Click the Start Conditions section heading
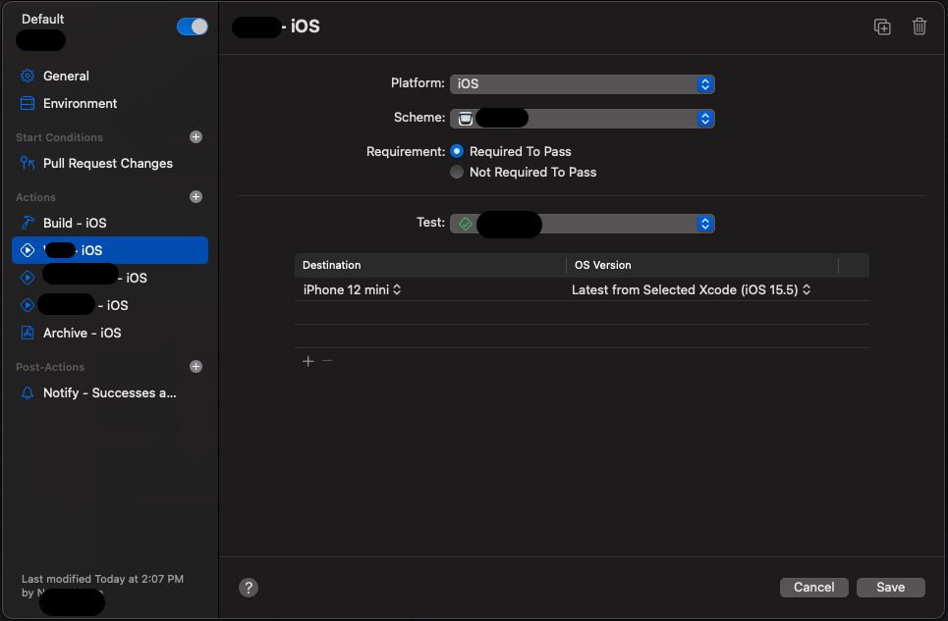 (59, 137)
